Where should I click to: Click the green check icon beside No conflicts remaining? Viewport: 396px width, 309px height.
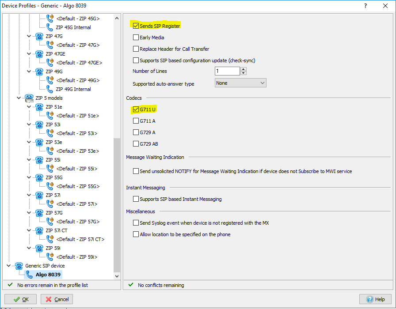pyautogui.click(x=131, y=285)
